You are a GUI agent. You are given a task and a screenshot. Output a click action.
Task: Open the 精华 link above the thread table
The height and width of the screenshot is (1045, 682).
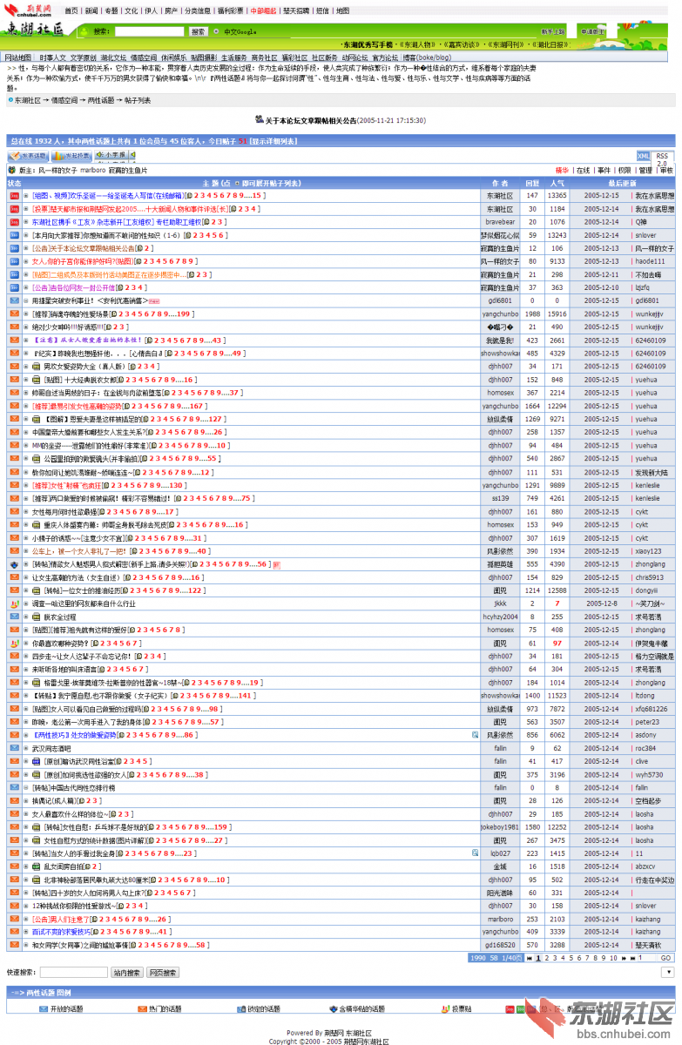[x=562, y=171]
